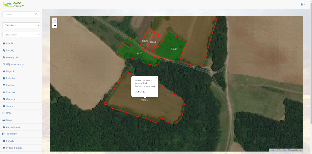The height and width of the screenshot is (154, 312).
Task: Click the paste notes icon in popup
Action: click(x=144, y=92)
